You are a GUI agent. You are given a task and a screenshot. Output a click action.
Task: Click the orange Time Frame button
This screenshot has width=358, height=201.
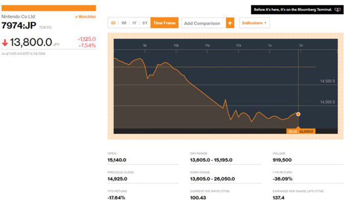tap(164, 23)
